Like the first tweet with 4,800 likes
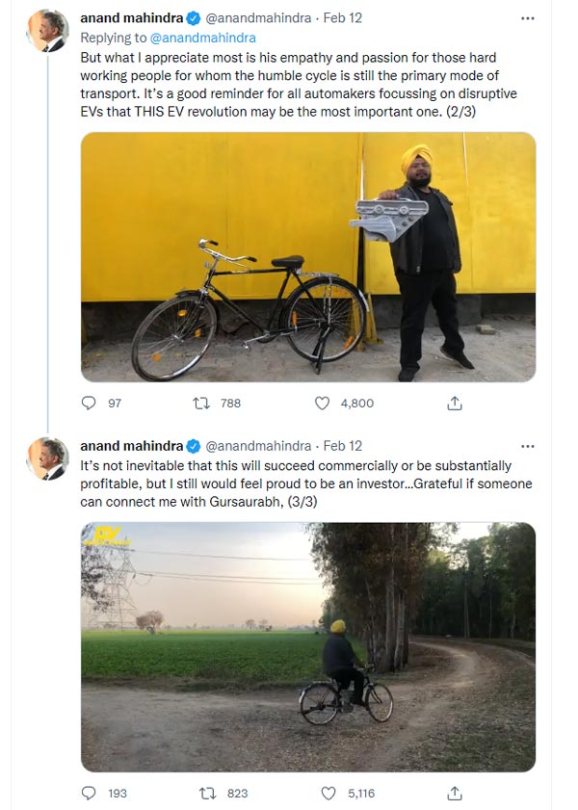 (x=323, y=404)
